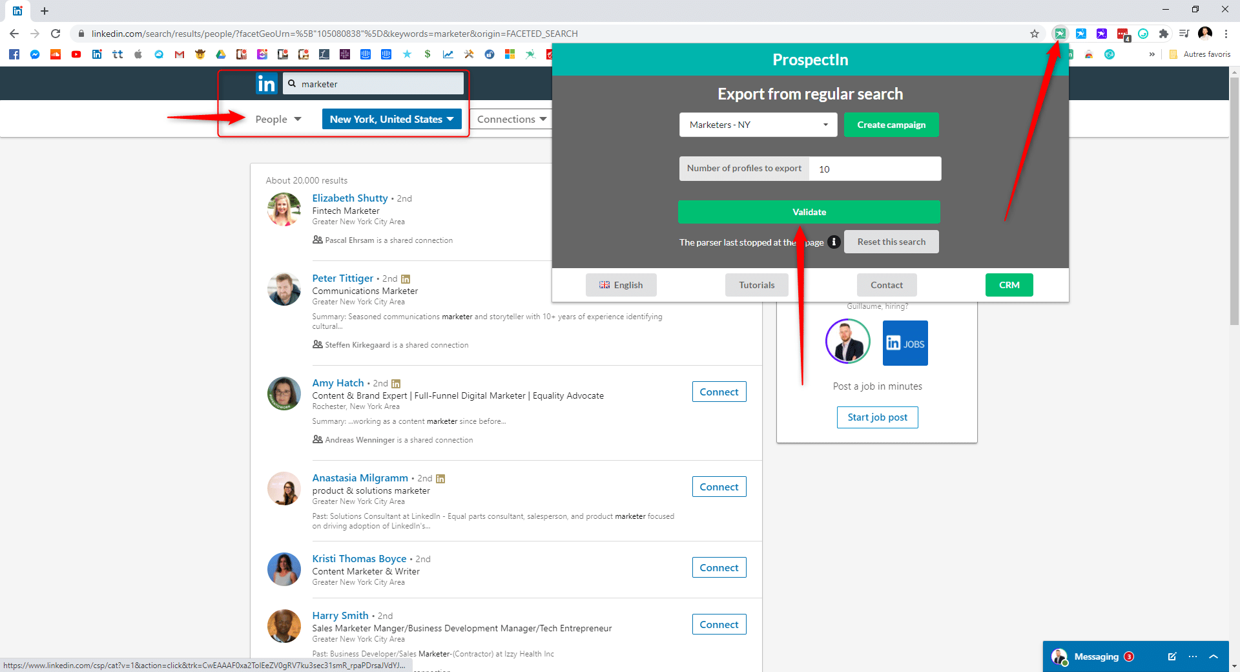Open Amy Hatch's profile link
The width and height of the screenshot is (1240, 672).
338,383
